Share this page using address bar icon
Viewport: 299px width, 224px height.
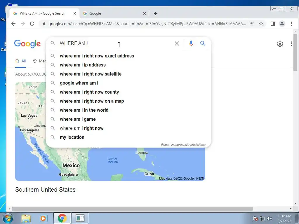pyautogui.click(x=251, y=24)
